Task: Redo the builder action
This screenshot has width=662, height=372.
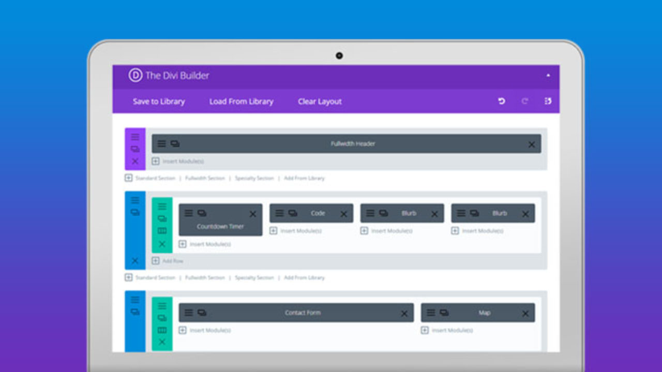Action: (x=524, y=101)
